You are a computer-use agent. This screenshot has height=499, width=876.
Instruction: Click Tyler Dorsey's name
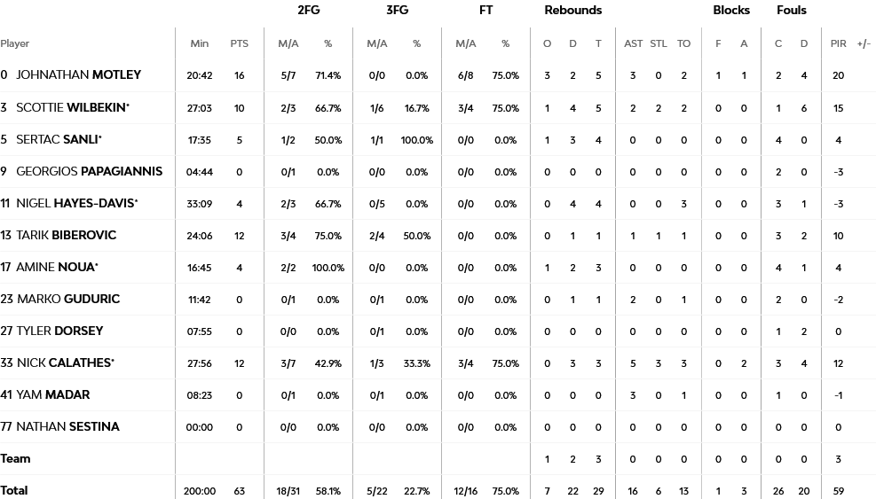[59, 331]
